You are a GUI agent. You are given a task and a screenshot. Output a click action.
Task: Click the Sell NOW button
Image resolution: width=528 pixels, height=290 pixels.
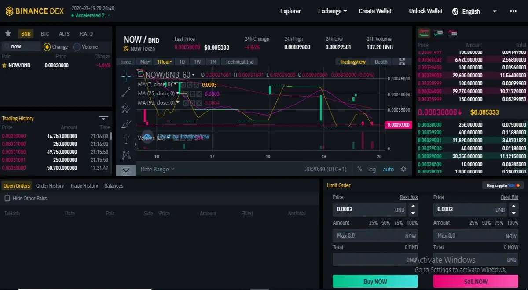[x=476, y=282]
